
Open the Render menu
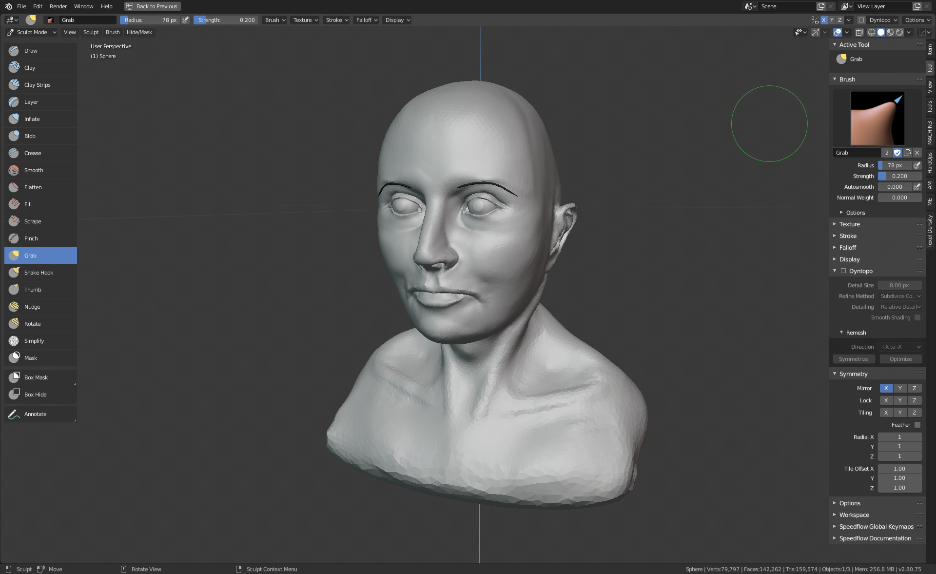[x=58, y=6]
